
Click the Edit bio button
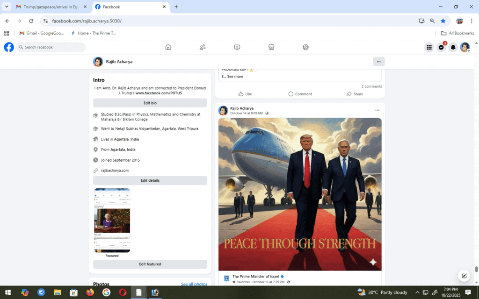point(150,103)
